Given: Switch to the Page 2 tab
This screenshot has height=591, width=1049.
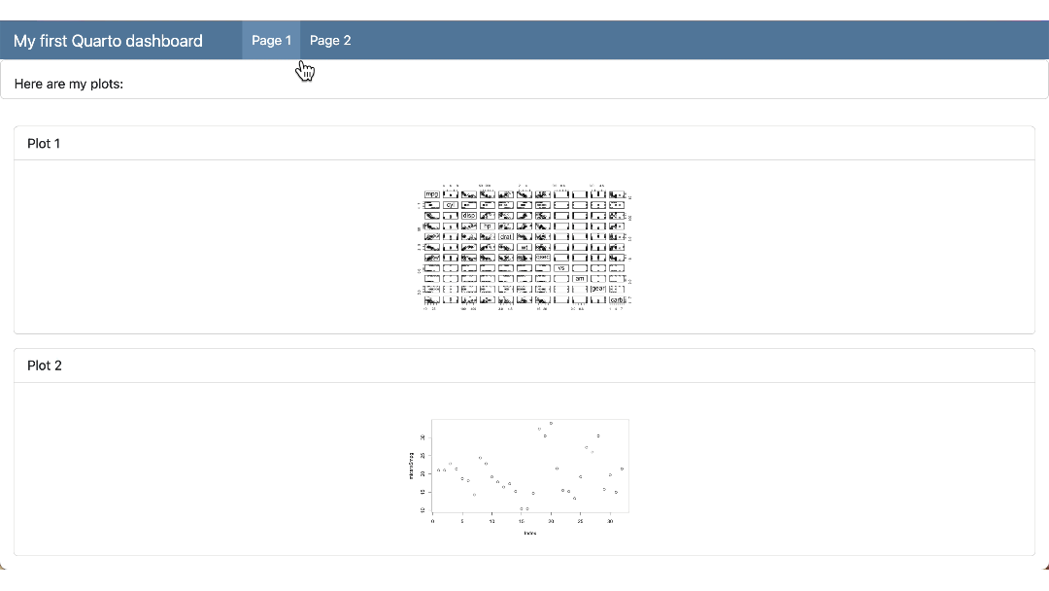Looking at the screenshot, I should point(330,40).
